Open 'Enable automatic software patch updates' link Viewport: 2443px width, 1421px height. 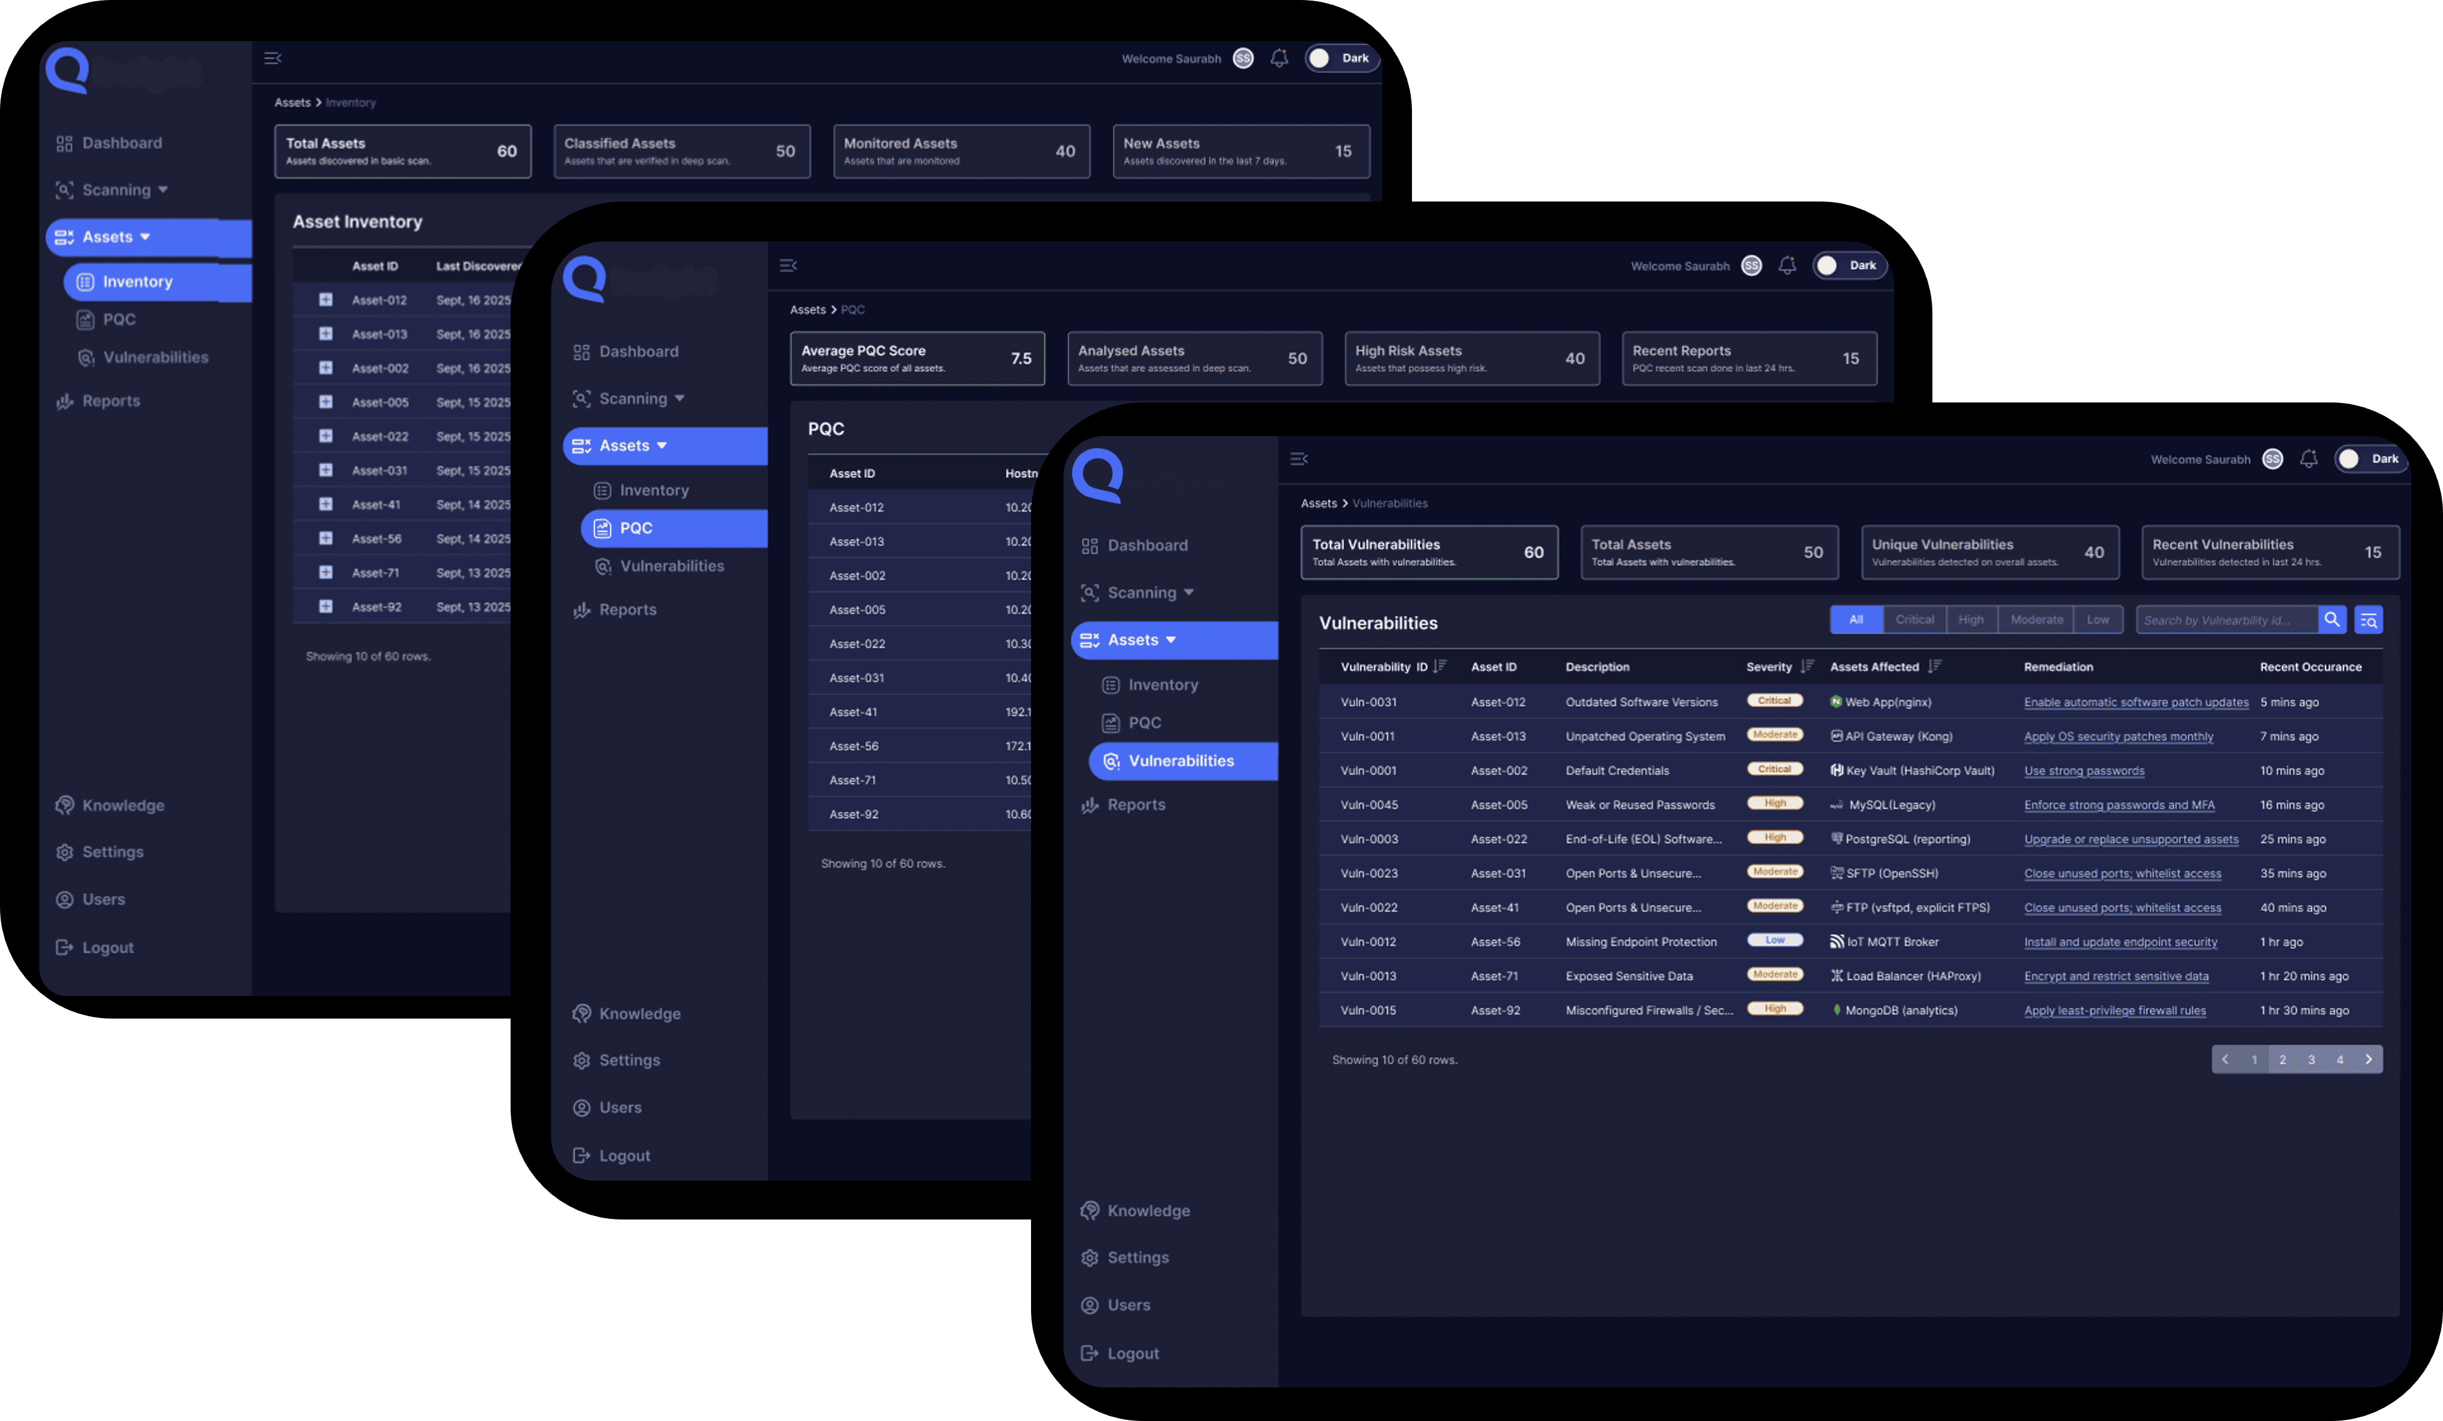coord(2136,702)
